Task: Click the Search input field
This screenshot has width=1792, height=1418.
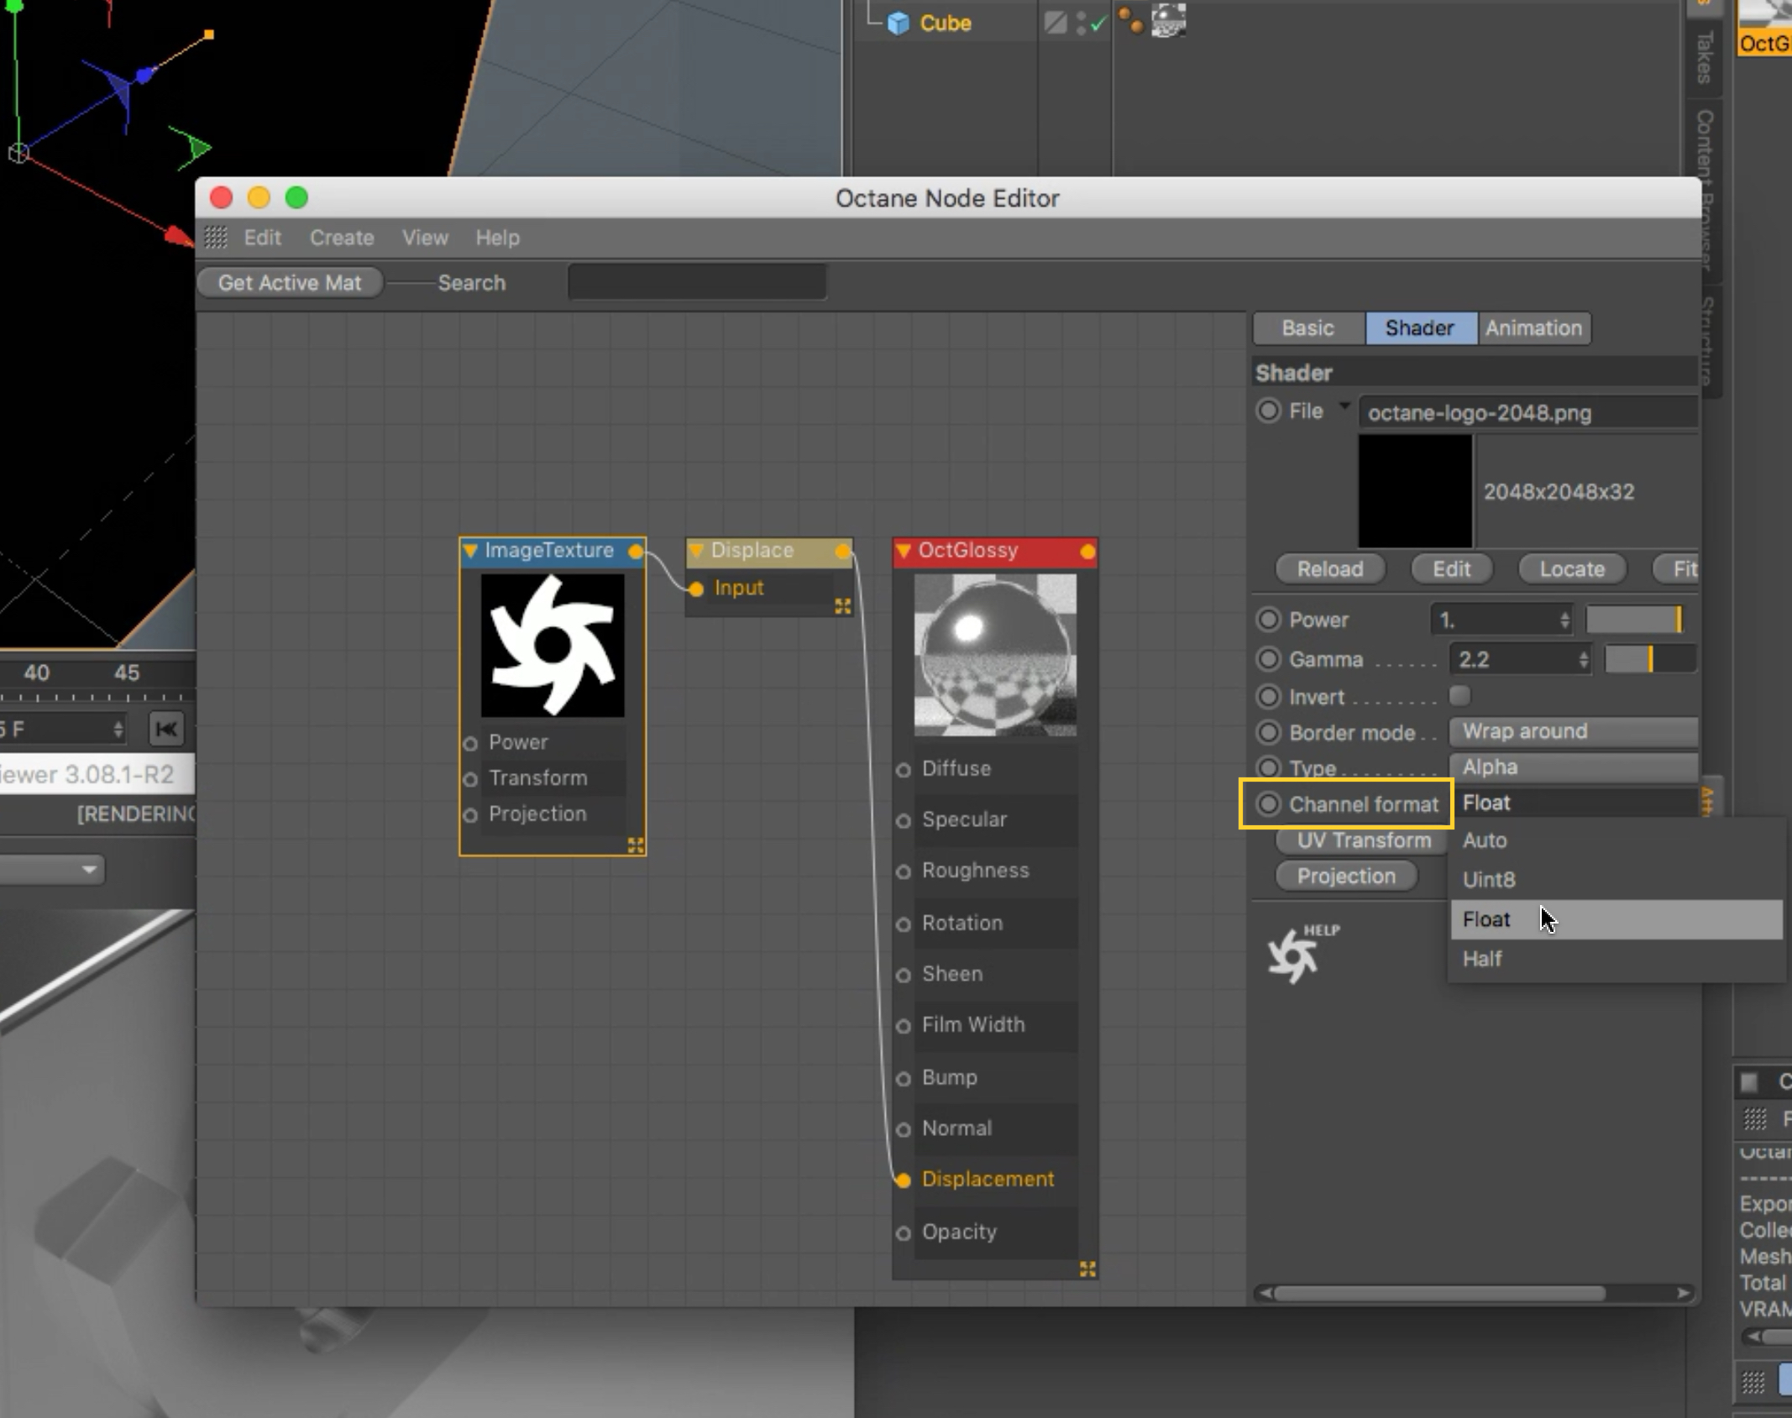Action: [696, 283]
